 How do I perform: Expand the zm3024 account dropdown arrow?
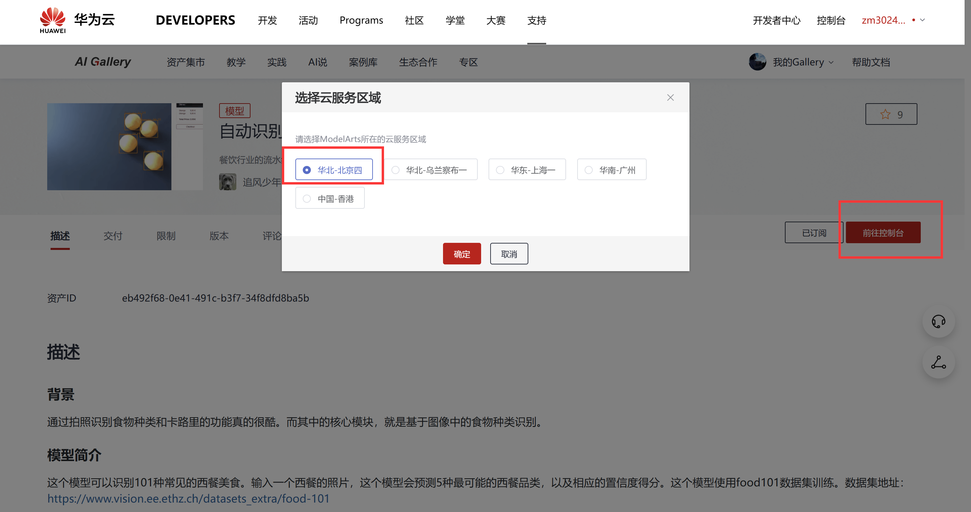(922, 20)
